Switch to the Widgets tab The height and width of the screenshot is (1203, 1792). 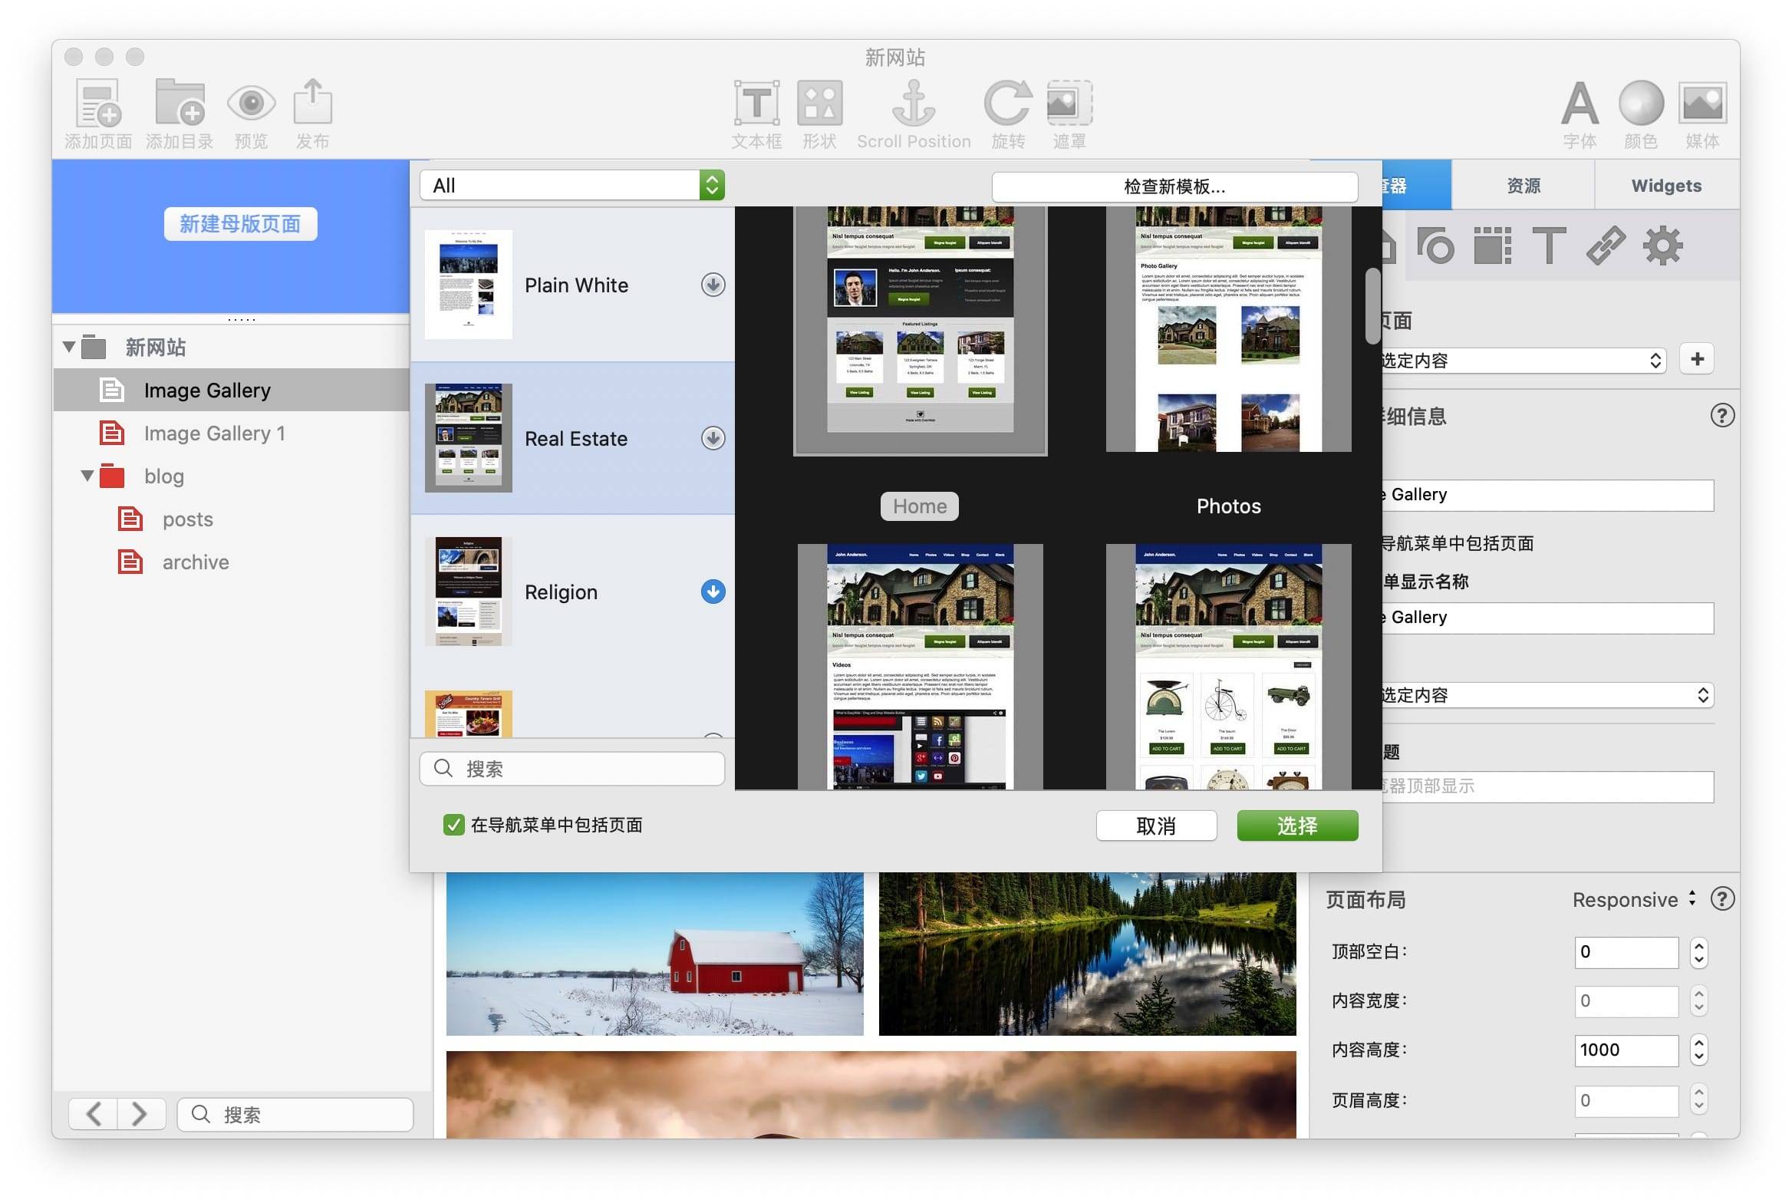pyautogui.click(x=1665, y=186)
